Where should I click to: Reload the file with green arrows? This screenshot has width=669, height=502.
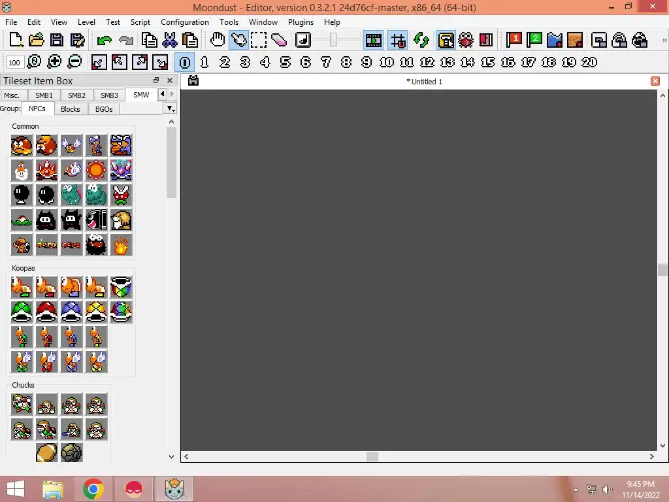421,40
